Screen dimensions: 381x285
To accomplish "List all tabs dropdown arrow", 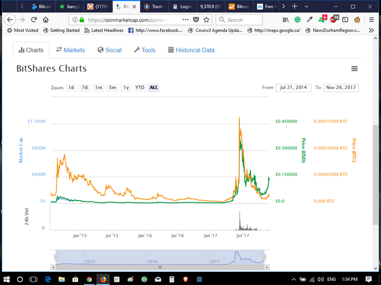I will click(x=307, y=7).
